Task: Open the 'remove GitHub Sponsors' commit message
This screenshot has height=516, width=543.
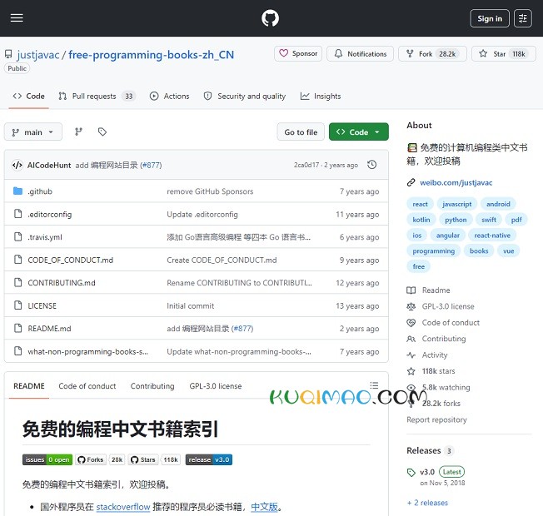Action: (x=210, y=191)
